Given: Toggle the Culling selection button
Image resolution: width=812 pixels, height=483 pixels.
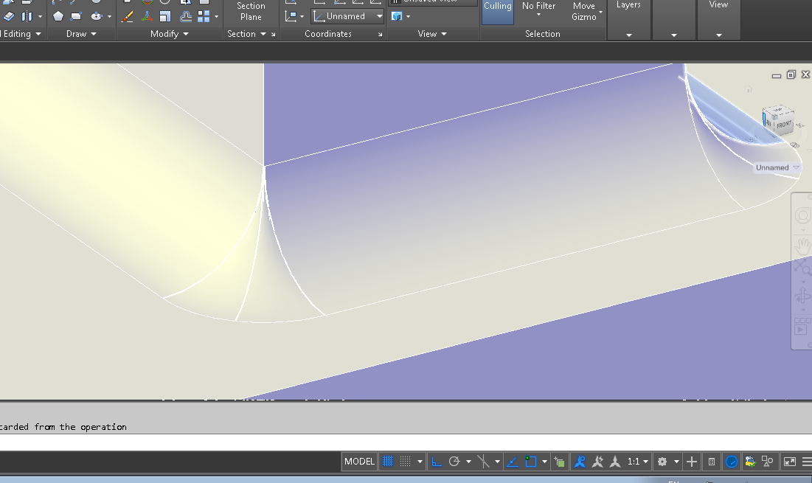Looking at the screenshot, I should (498, 11).
